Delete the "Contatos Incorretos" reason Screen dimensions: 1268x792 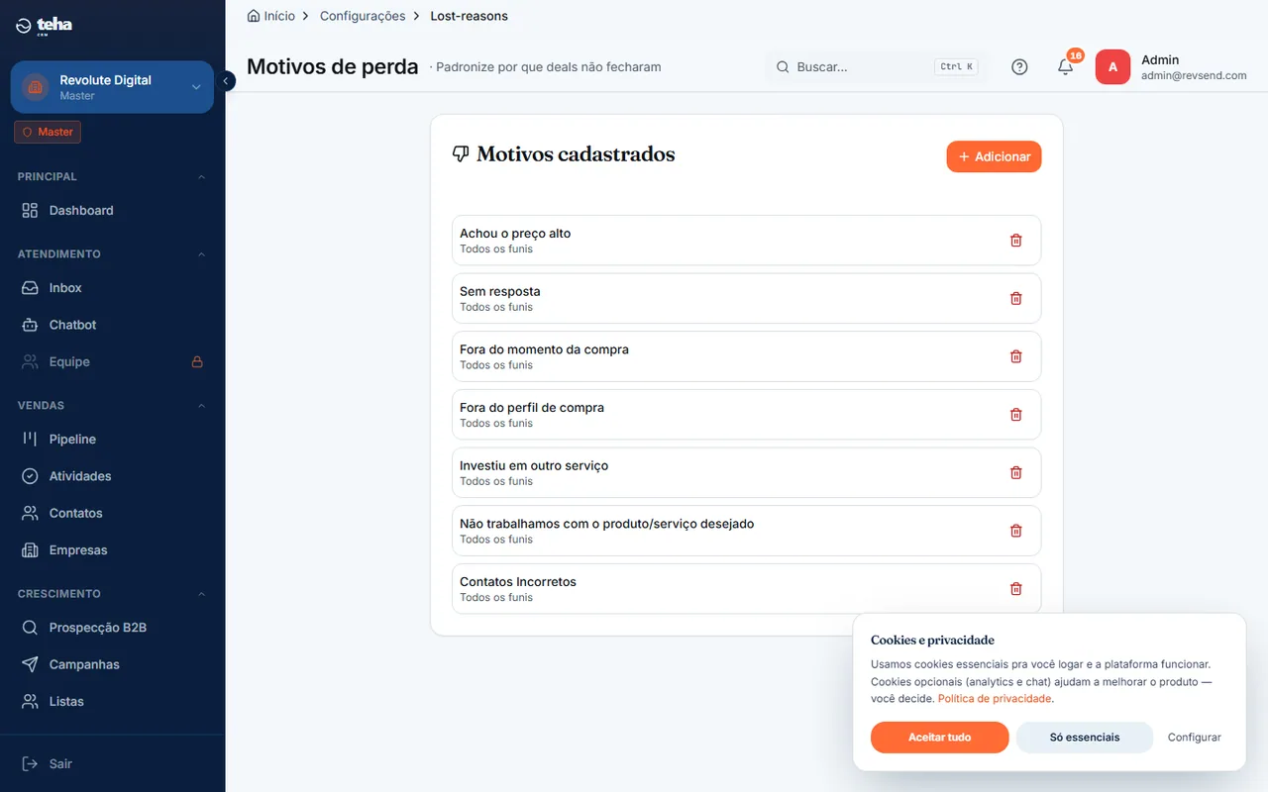(1015, 589)
